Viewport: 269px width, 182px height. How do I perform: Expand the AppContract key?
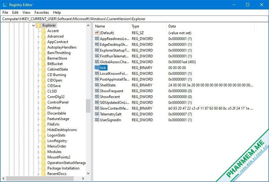coord(39,42)
